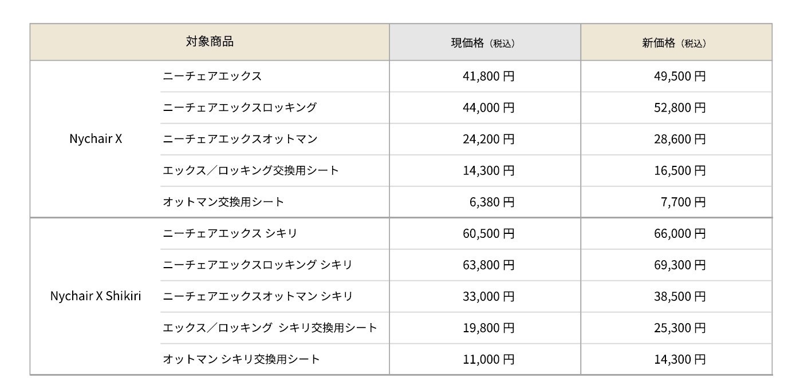This screenshot has width=800, height=378.
Task: Select the Nychair X group cell
Action: pyautogui.click(x=95, y=139)
